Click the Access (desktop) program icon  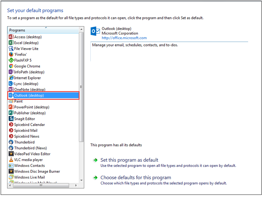pos(11,37)
